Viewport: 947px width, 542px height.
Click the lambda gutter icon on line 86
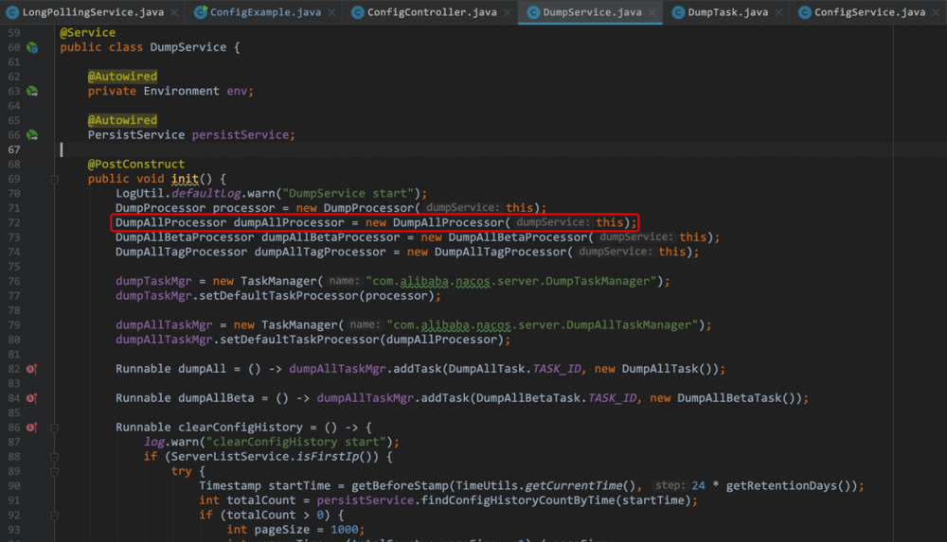(32, 428)
